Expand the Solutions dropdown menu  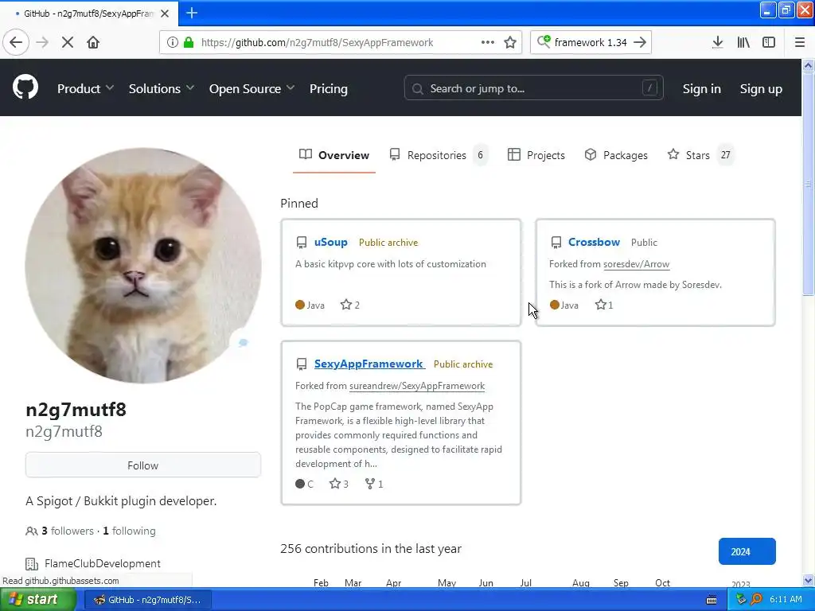(x=161, y=89)
